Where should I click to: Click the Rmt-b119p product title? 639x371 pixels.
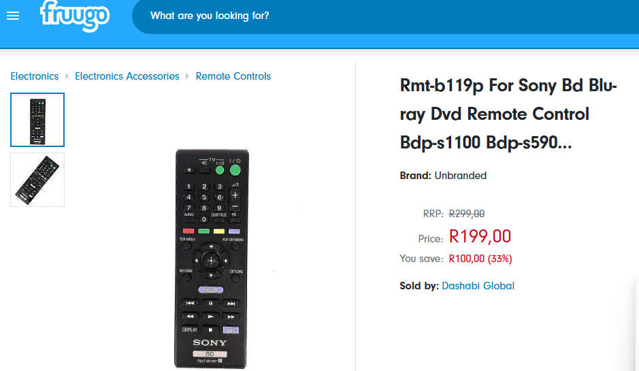coord(508,114)
